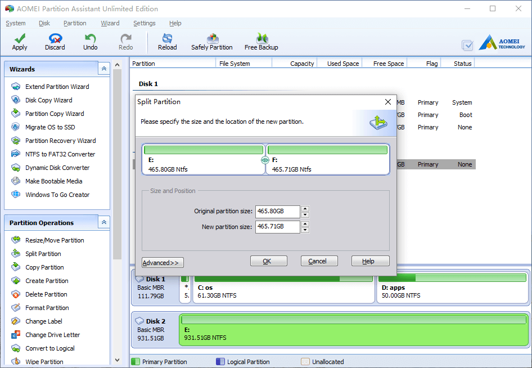The height and width of the screenshot is (368, 532).
Task: Sort the list by the File System column header
Action: (244, 64)
